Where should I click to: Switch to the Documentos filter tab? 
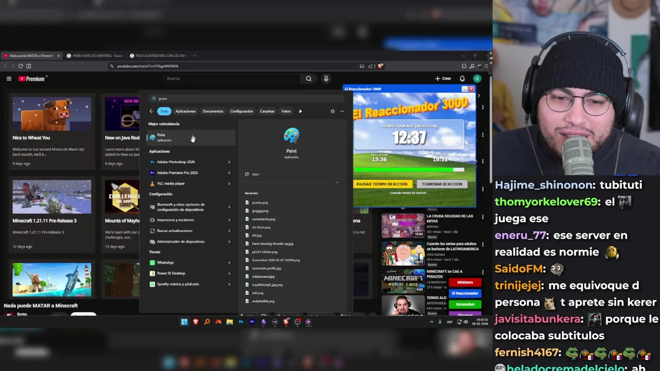(x=213, y=111)
